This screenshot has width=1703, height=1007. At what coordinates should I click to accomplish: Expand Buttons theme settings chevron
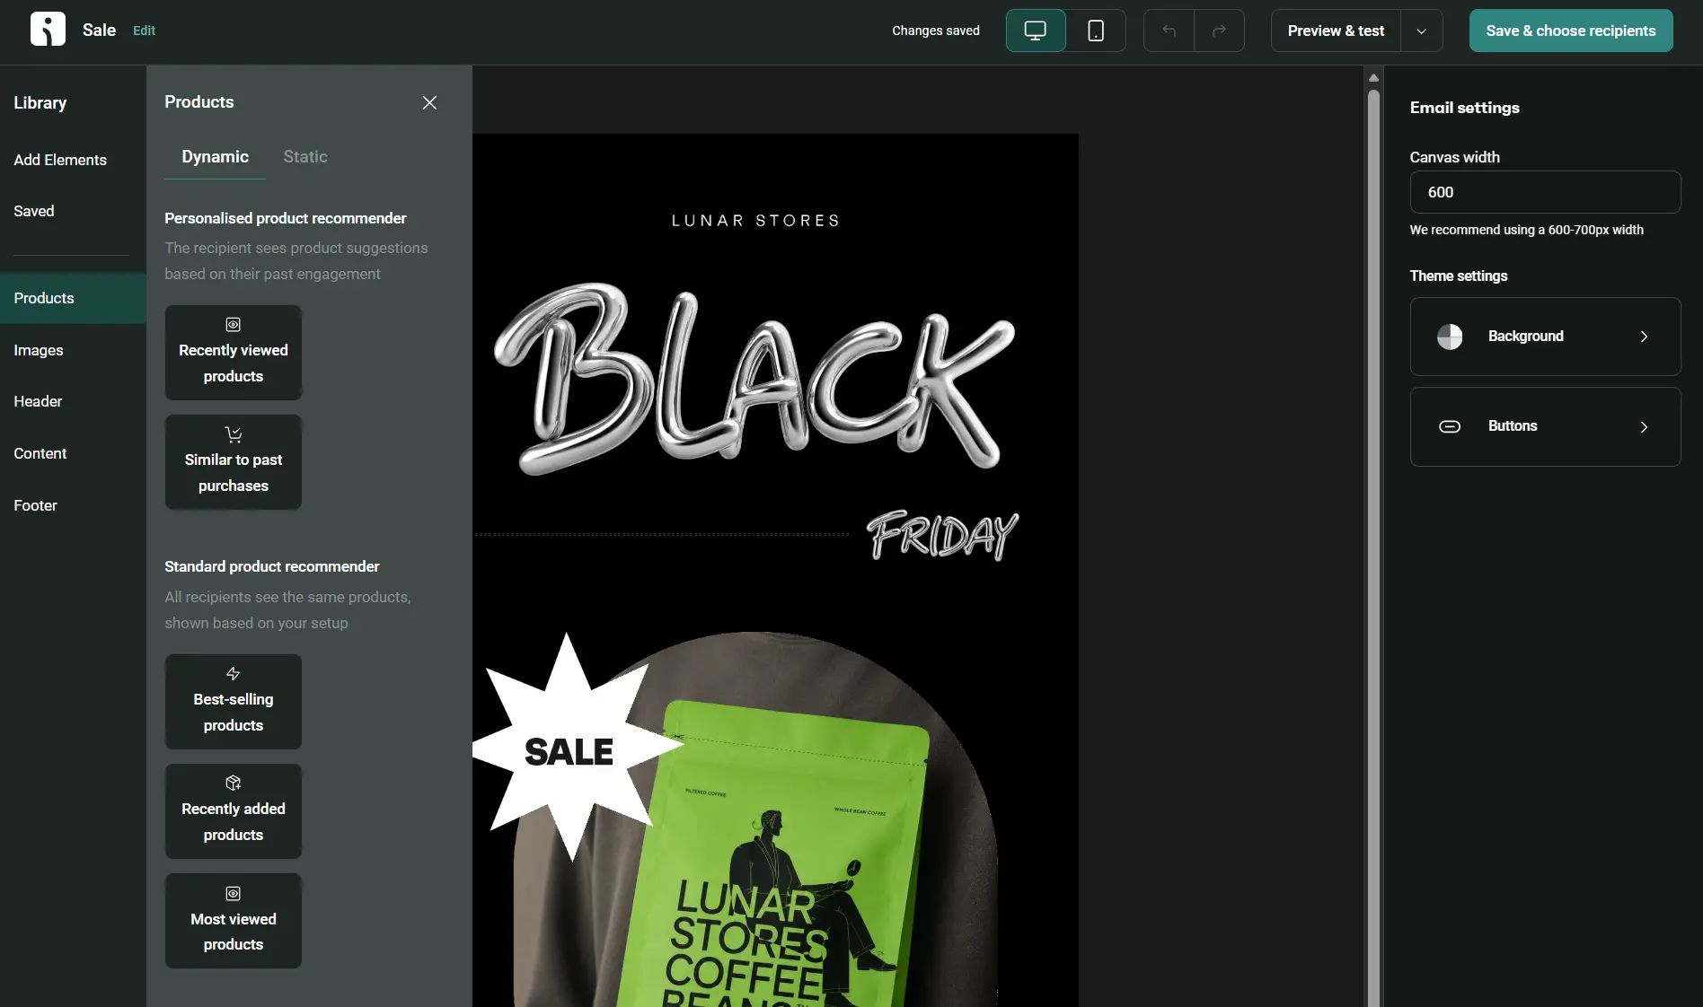1644,426
